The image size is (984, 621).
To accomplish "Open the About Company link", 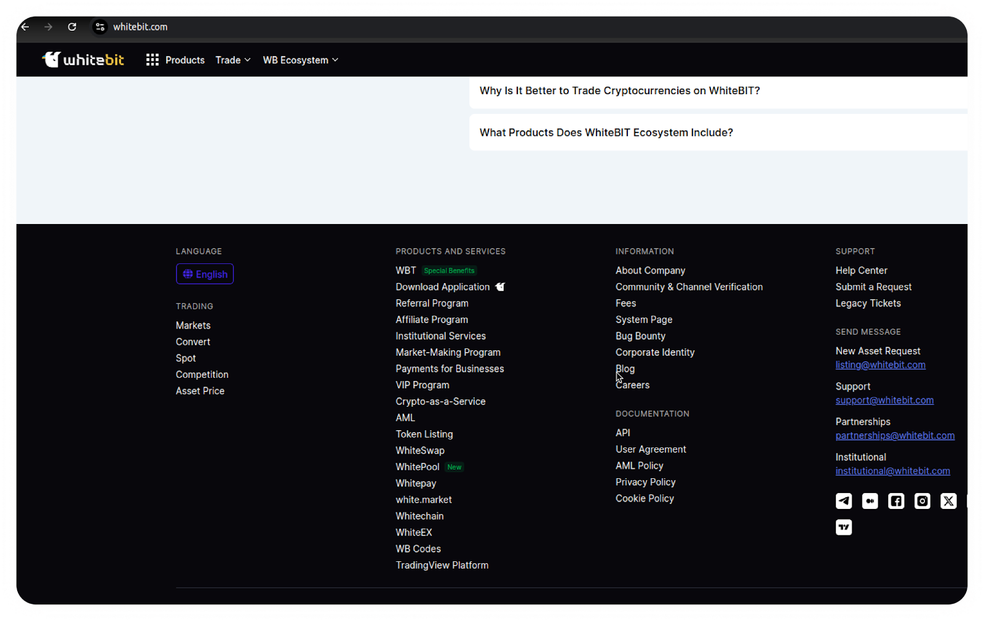I will tap(651, 270).
